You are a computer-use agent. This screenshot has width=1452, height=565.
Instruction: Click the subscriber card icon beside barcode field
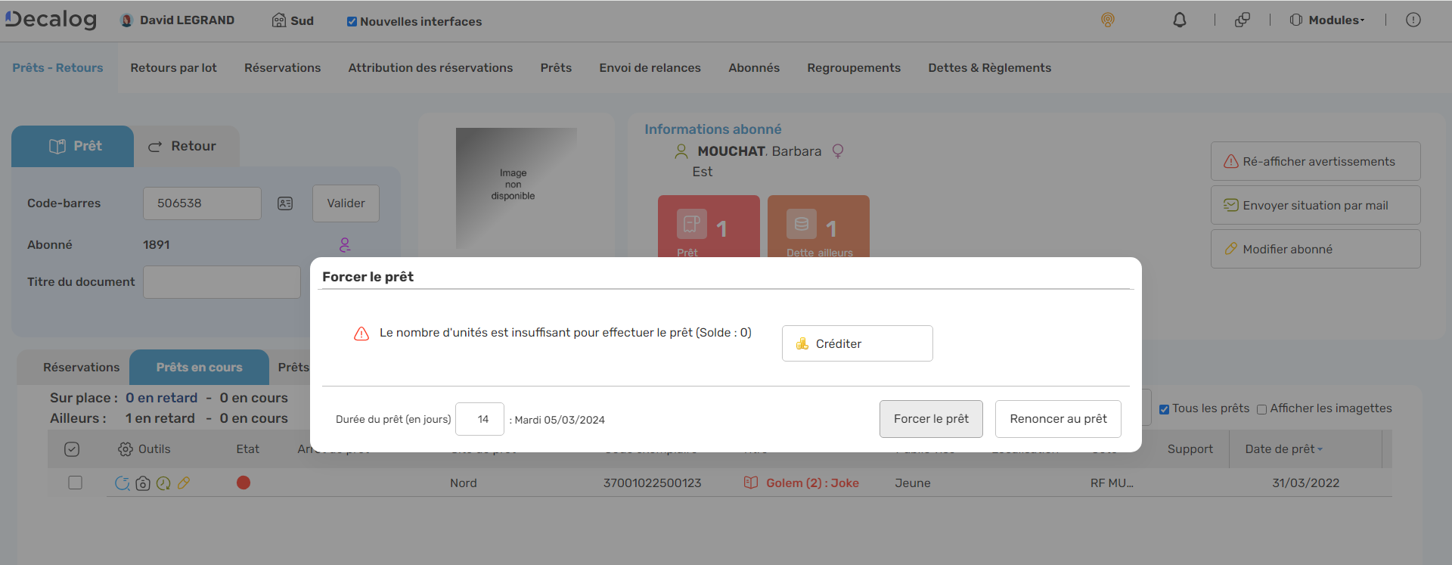click(x=285, y=203)
